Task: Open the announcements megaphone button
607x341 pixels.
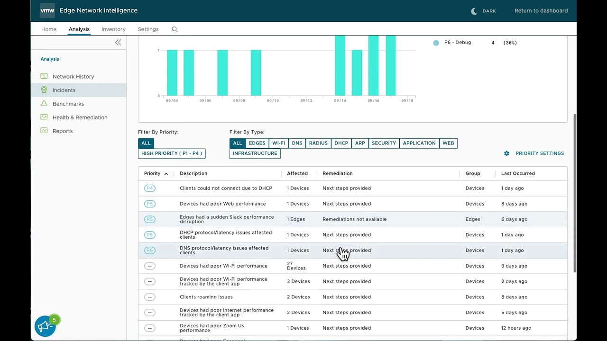Action: coord(45,326)
